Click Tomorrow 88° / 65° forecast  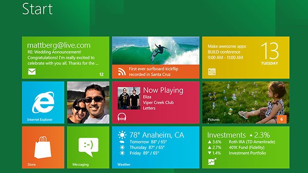[x=148, y=142]
